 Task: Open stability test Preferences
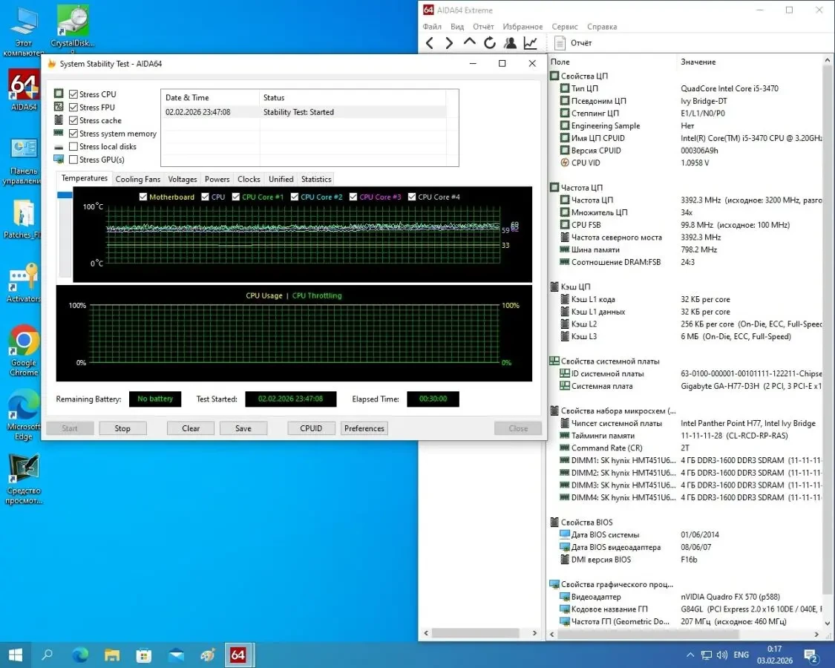point(364,428)
